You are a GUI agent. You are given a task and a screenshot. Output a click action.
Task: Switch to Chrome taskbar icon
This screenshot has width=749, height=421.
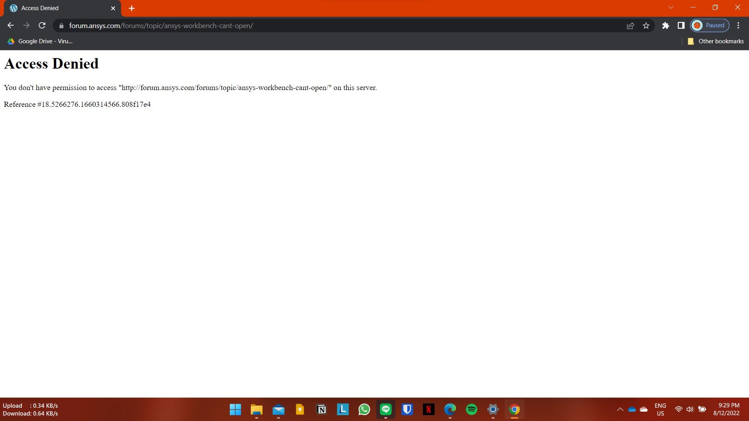pos(515,409)
